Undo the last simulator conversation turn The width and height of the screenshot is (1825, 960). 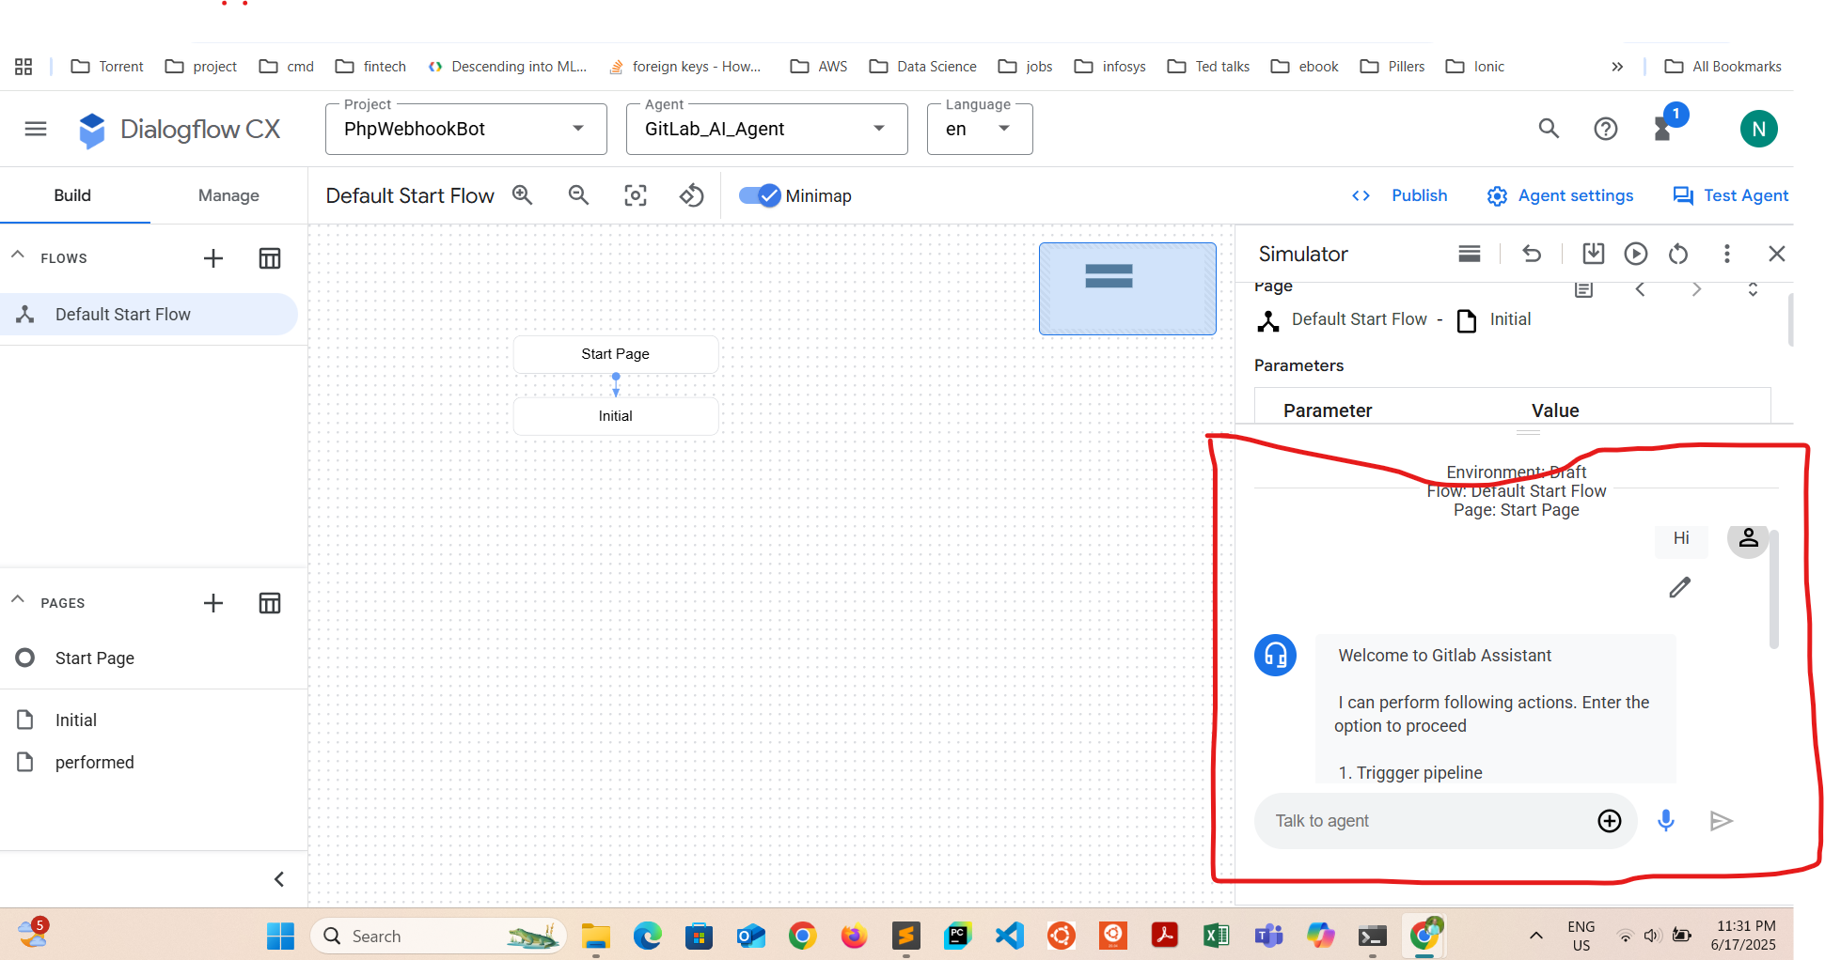tap(1532, 254)
